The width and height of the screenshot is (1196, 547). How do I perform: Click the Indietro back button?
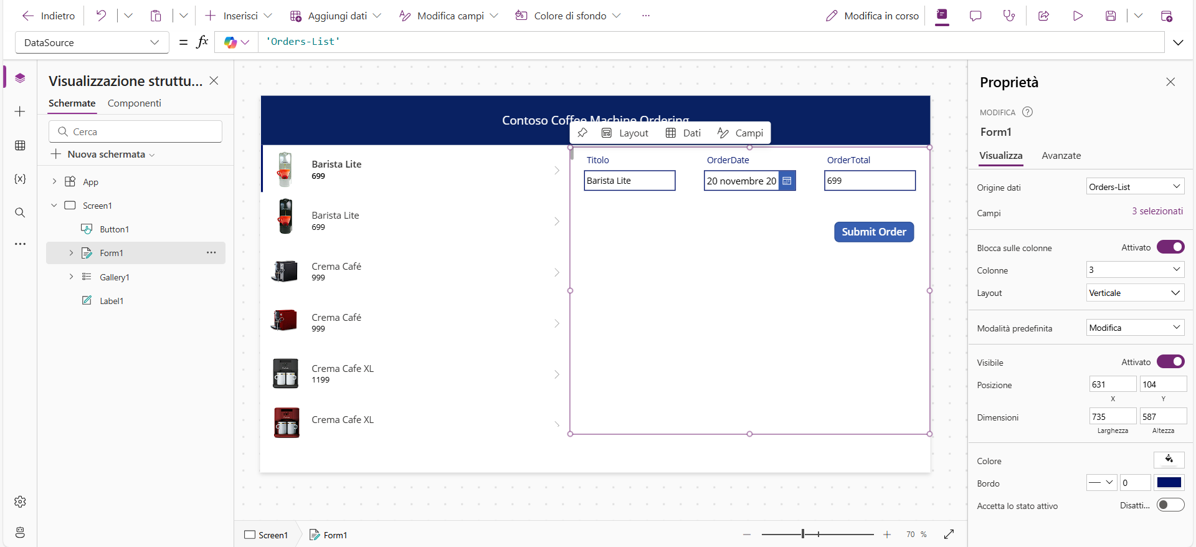coord(49,16)
